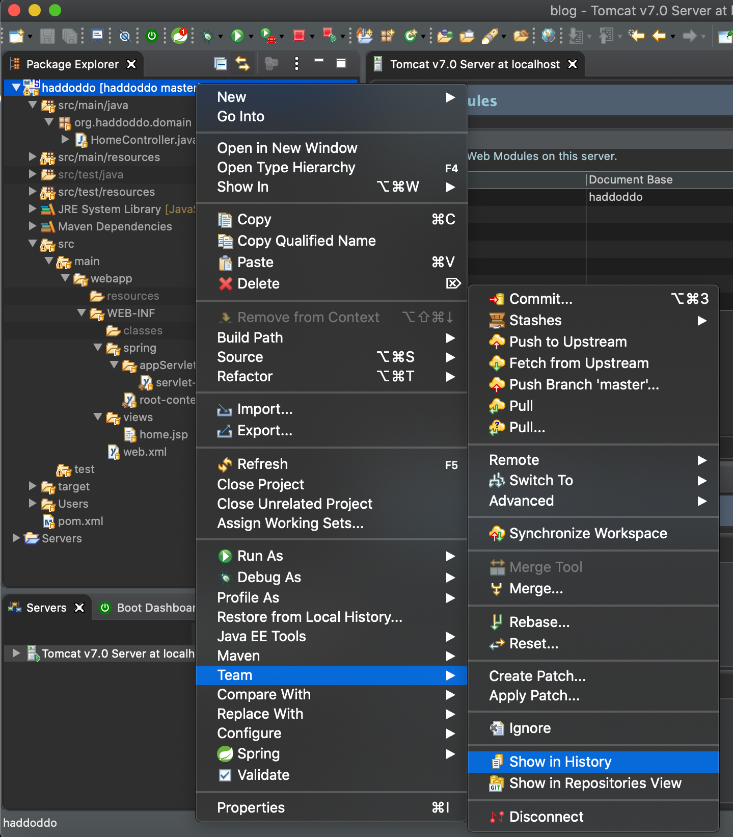Click the Skip All Breakpoints icon
This screenshot has width=733, height=837.
tap(125, 36)
